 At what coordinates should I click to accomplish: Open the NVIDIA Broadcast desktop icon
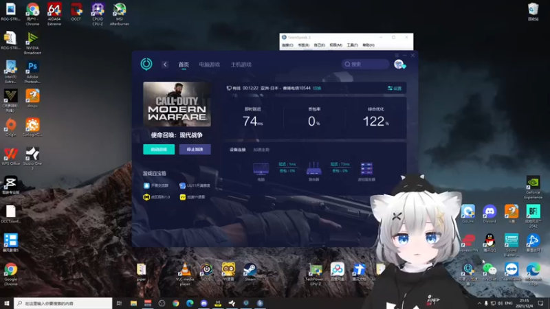pos(32,43)
